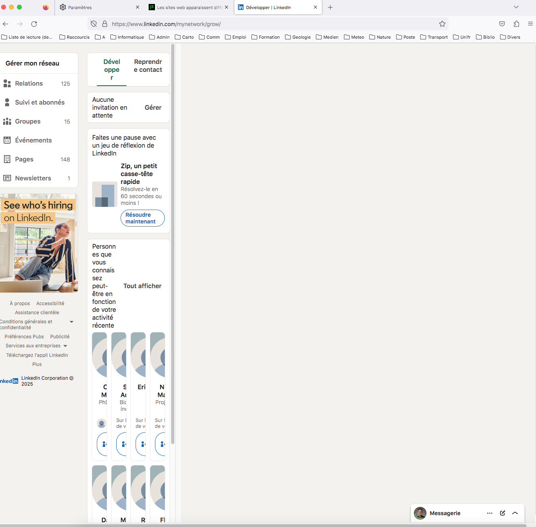List all tabs using the chevron button

tap(516, 7)
